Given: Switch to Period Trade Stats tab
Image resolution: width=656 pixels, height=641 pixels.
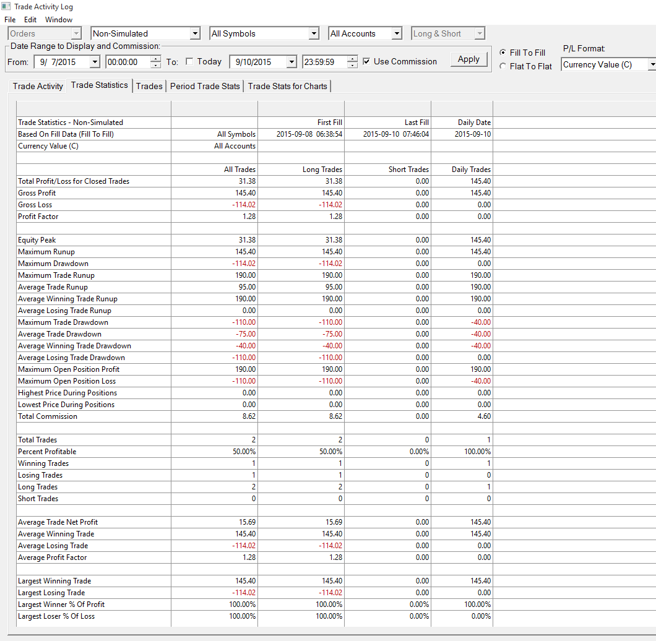Looking at the screenshot, I should pos(205,86).
